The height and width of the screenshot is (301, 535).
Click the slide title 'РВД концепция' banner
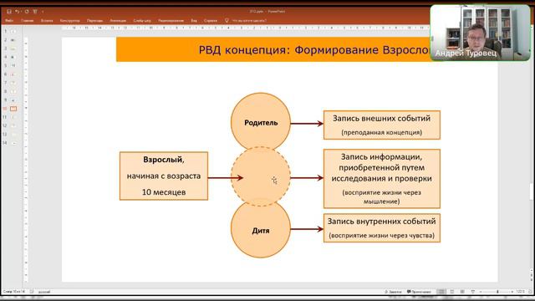tap(273, 50)
